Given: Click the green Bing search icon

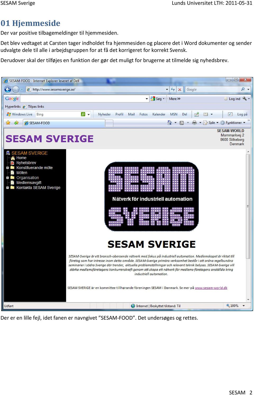Looking at the screenshot, I should (x=83, y=114).
